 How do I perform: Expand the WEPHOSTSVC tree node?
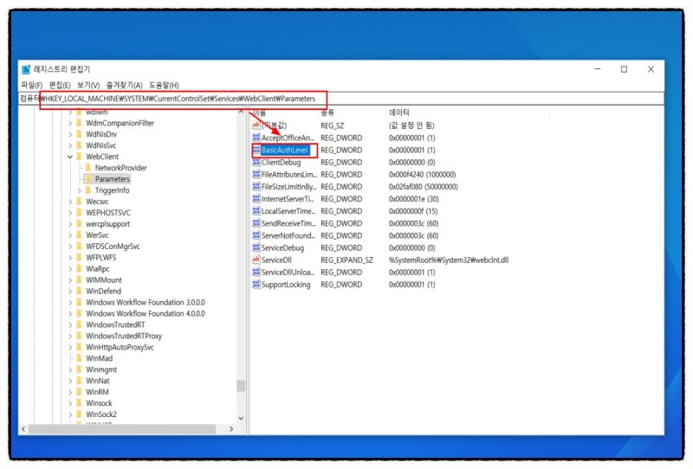click(70, 213)
